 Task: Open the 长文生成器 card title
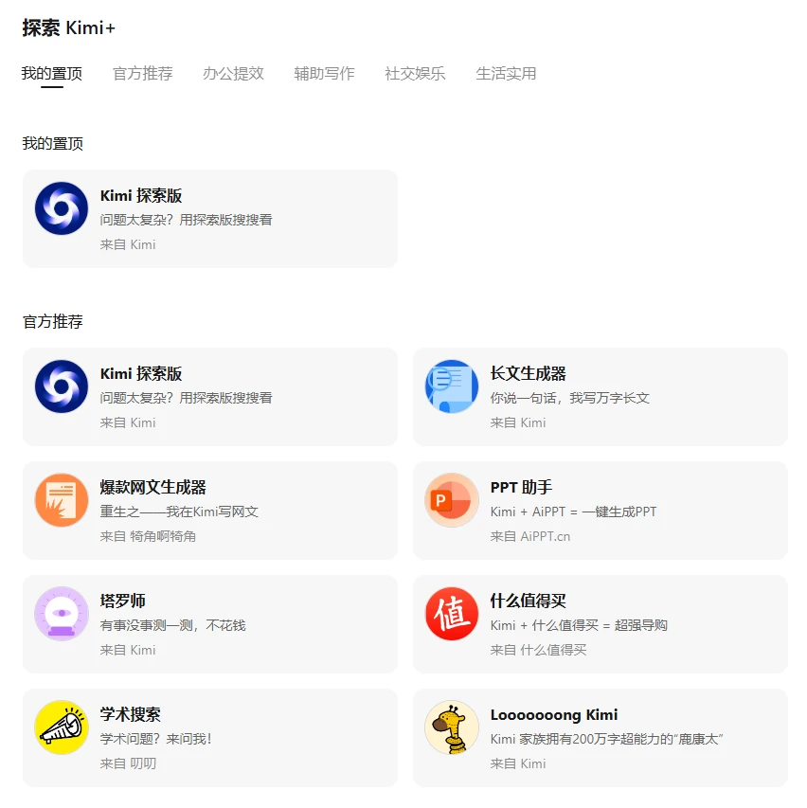pyautogui.click(x=528, y=373)
